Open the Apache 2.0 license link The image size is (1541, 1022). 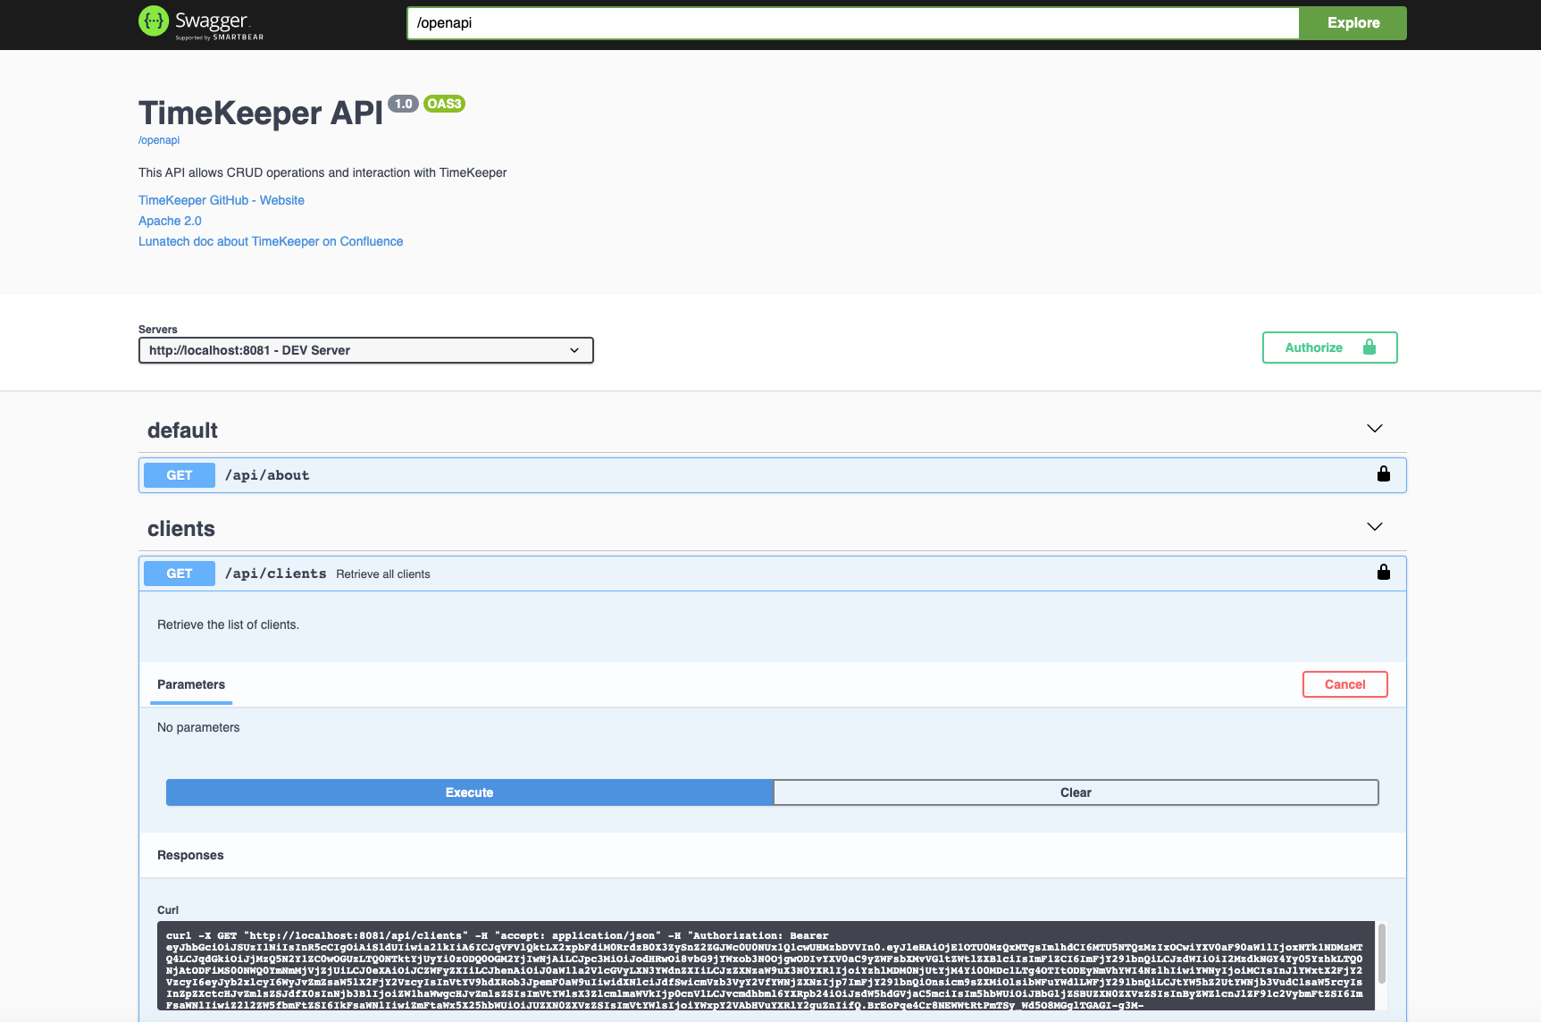click(x=170, y=221)
